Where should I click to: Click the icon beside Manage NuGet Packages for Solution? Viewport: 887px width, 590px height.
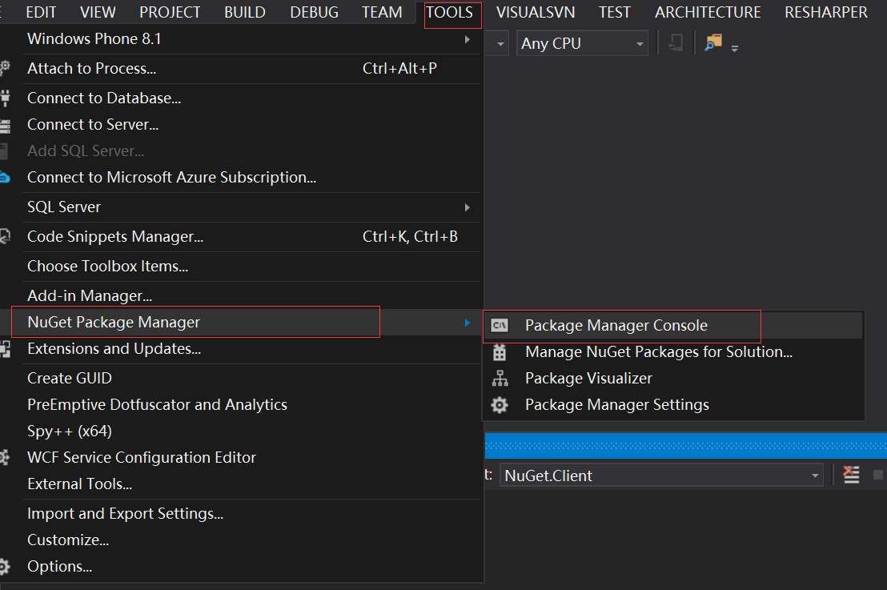(x=500, y=352)
